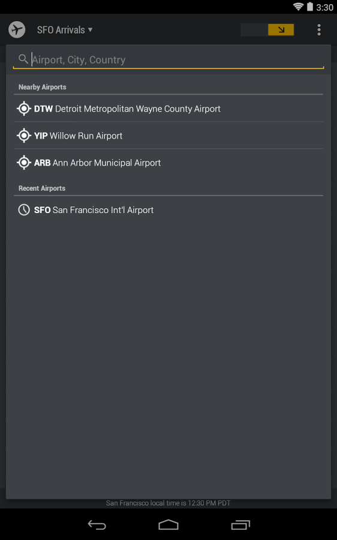Tap the Android home navigation button
The width and height of the screenshot is (337, 540).
point(168,525)
